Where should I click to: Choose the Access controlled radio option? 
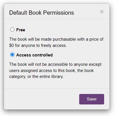point(12,55)
